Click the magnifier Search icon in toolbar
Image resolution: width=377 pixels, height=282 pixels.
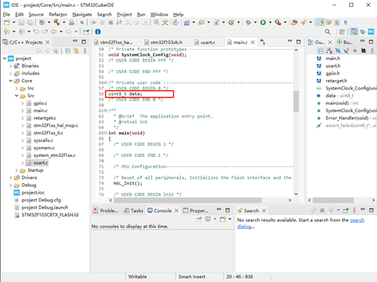tap(327, 32)
